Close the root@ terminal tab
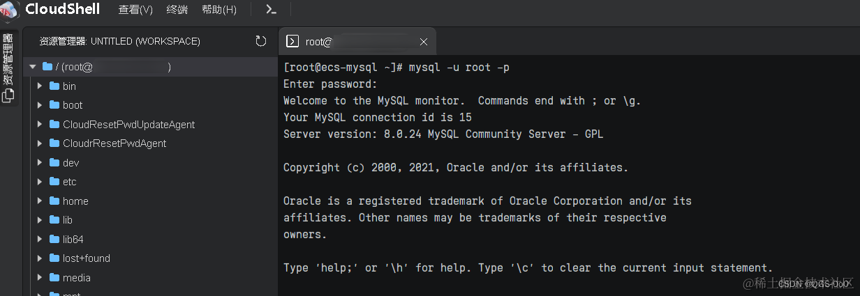The image size is (860, 296). 423,42
